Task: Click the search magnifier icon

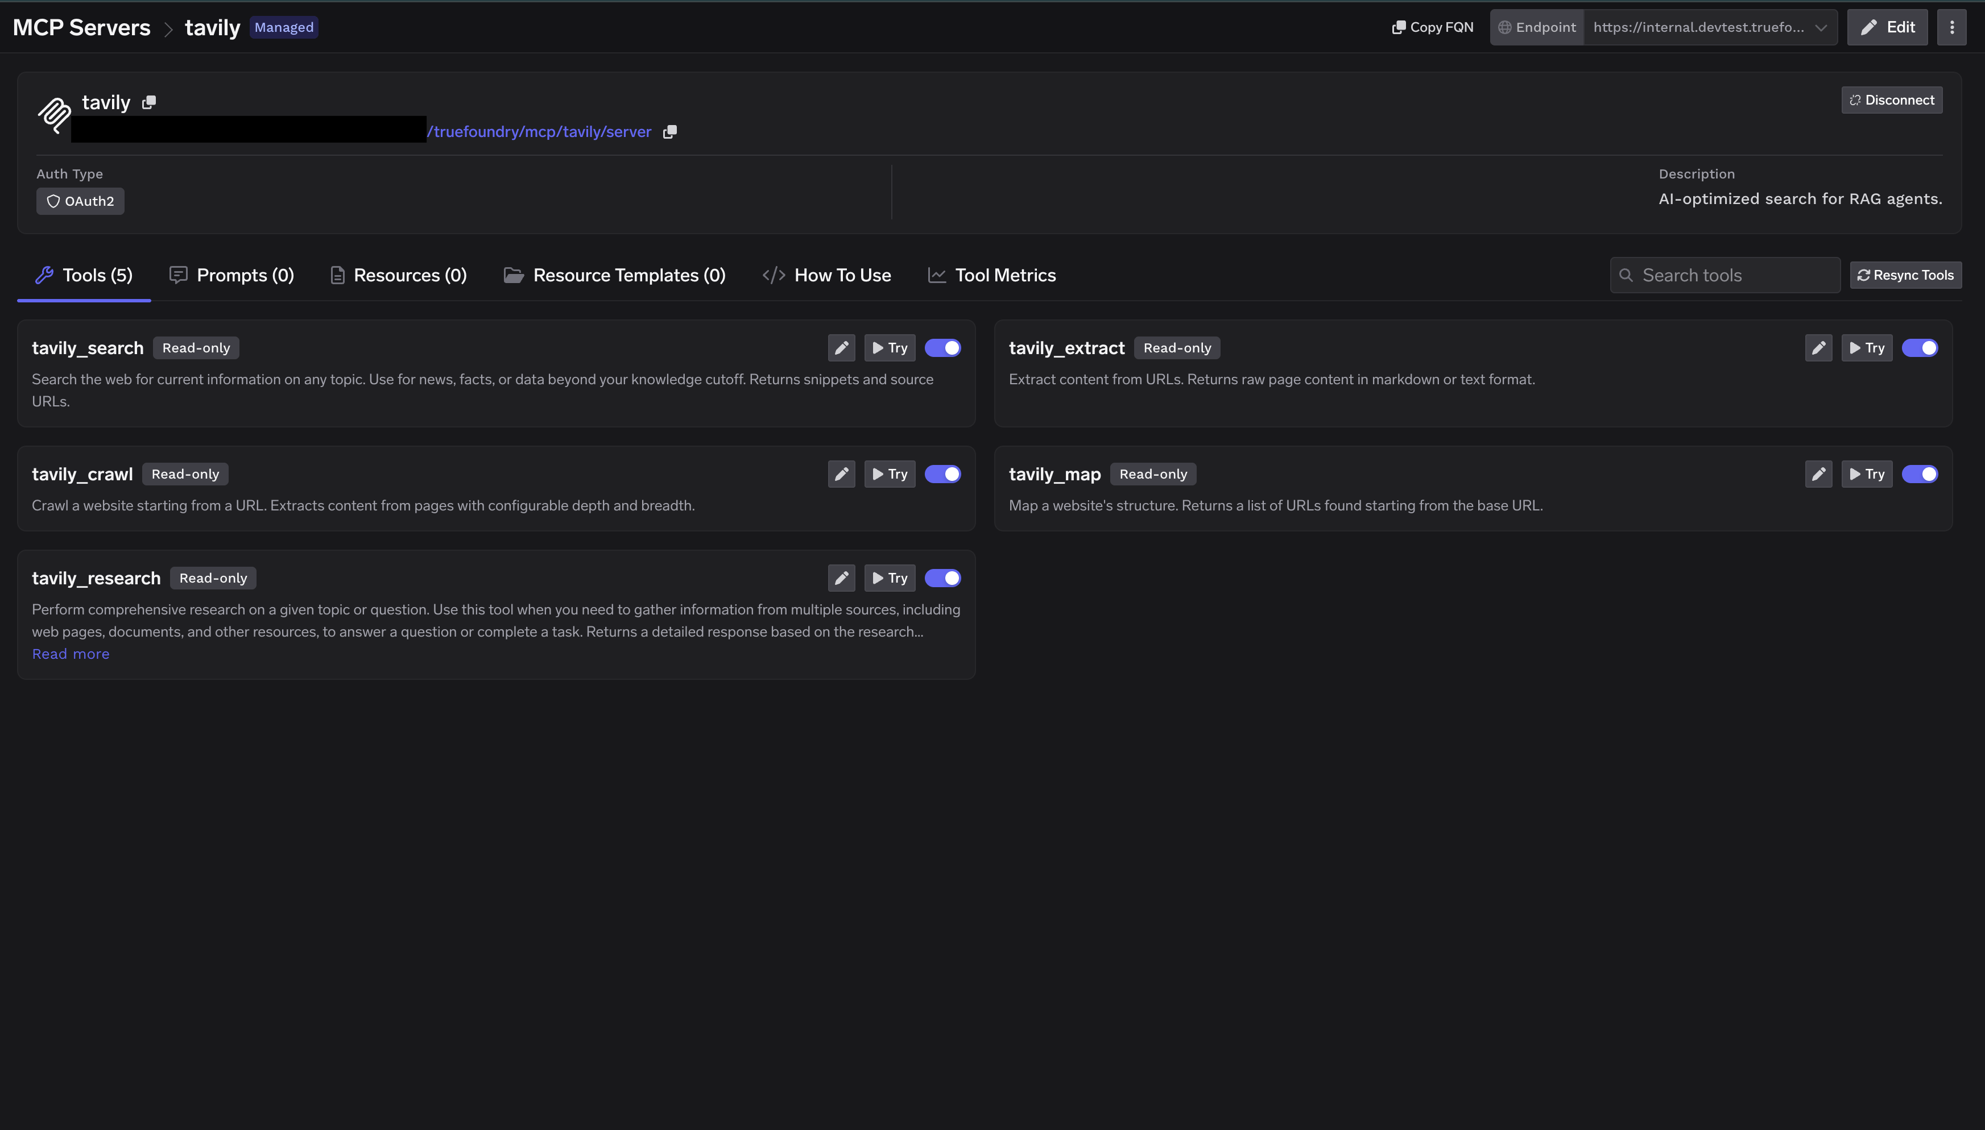Action: point(1626,276)
